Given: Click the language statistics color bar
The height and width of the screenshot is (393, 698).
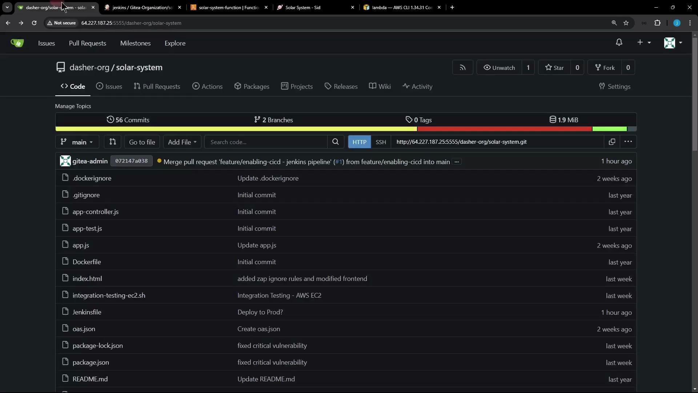Looking at the screenshot, I should pos(346,129).
